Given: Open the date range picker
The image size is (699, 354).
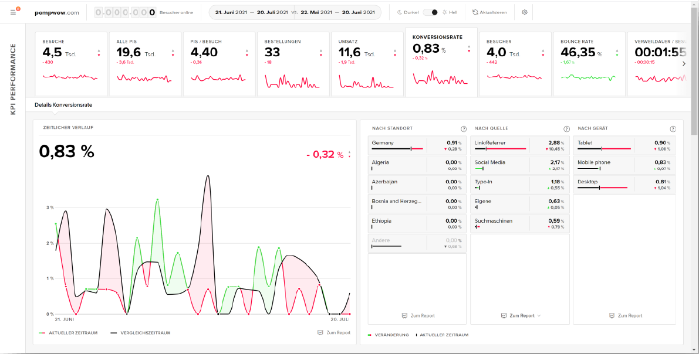Looking at the screenshot, I should coord(295,12).
